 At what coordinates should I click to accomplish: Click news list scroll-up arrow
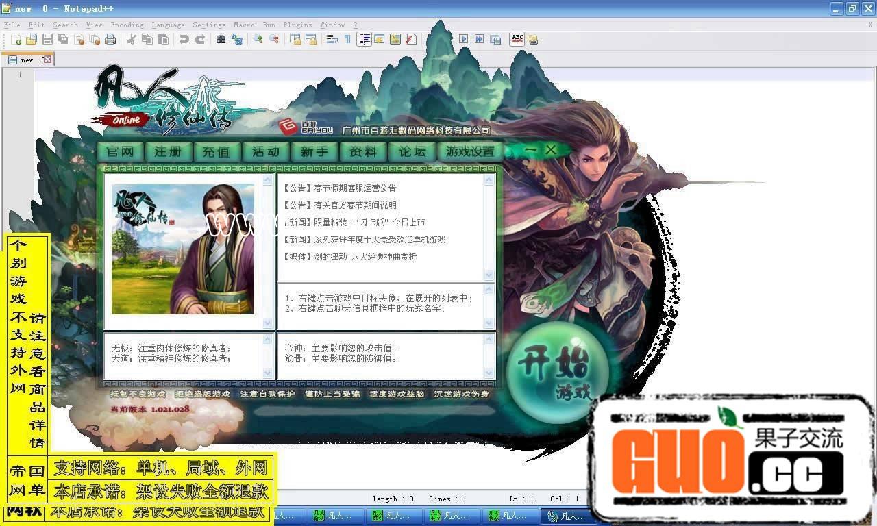pos(489,181)
